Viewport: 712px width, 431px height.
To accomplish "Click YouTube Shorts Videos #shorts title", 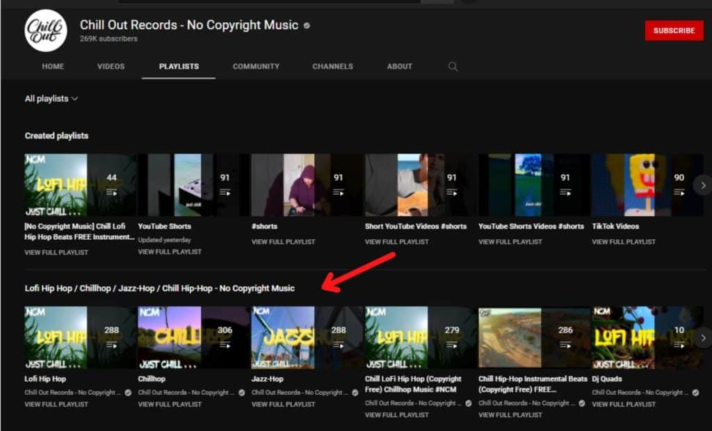I will point(531,226).
